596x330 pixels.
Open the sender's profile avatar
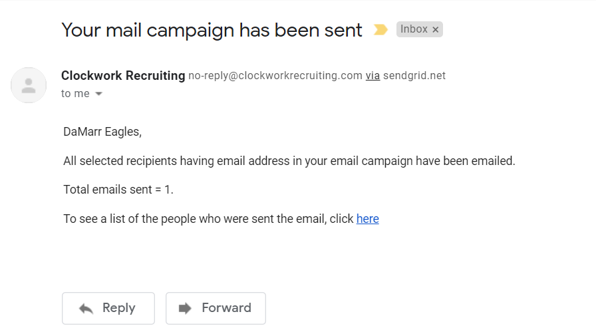29,85
